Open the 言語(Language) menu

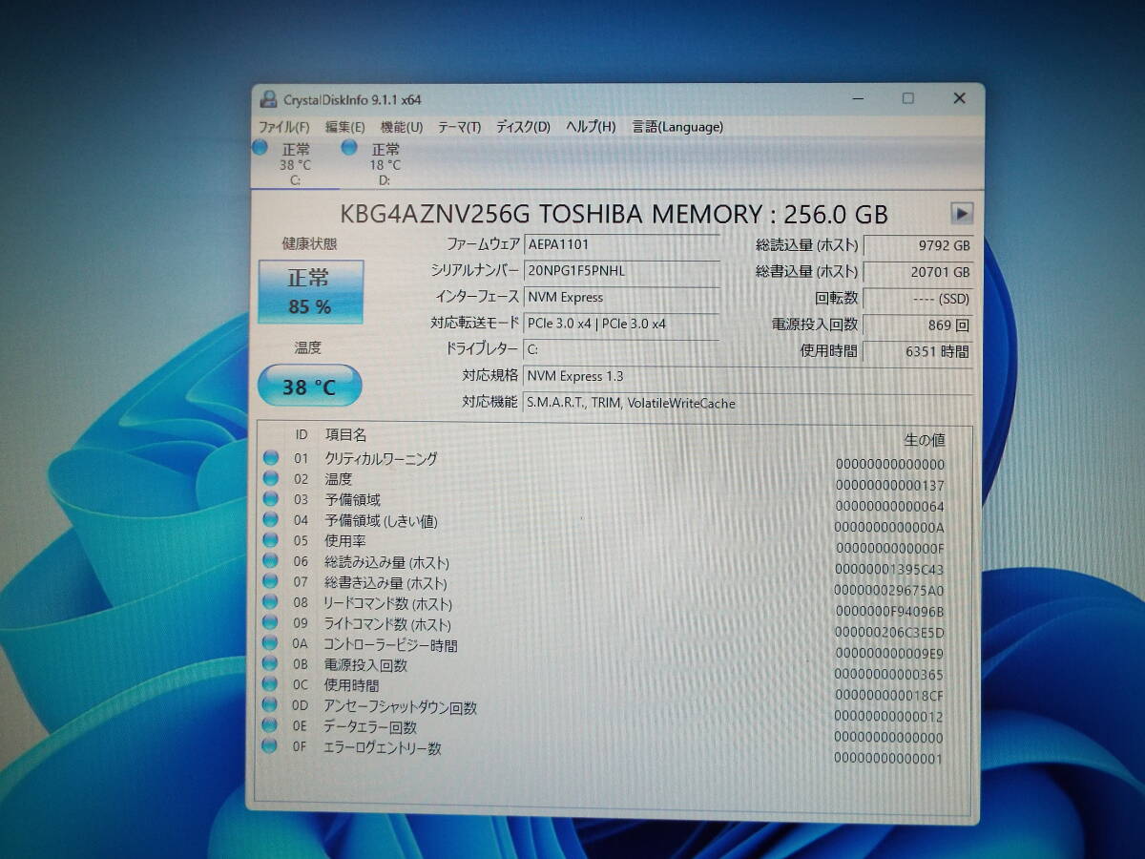(x=677, y=127)
